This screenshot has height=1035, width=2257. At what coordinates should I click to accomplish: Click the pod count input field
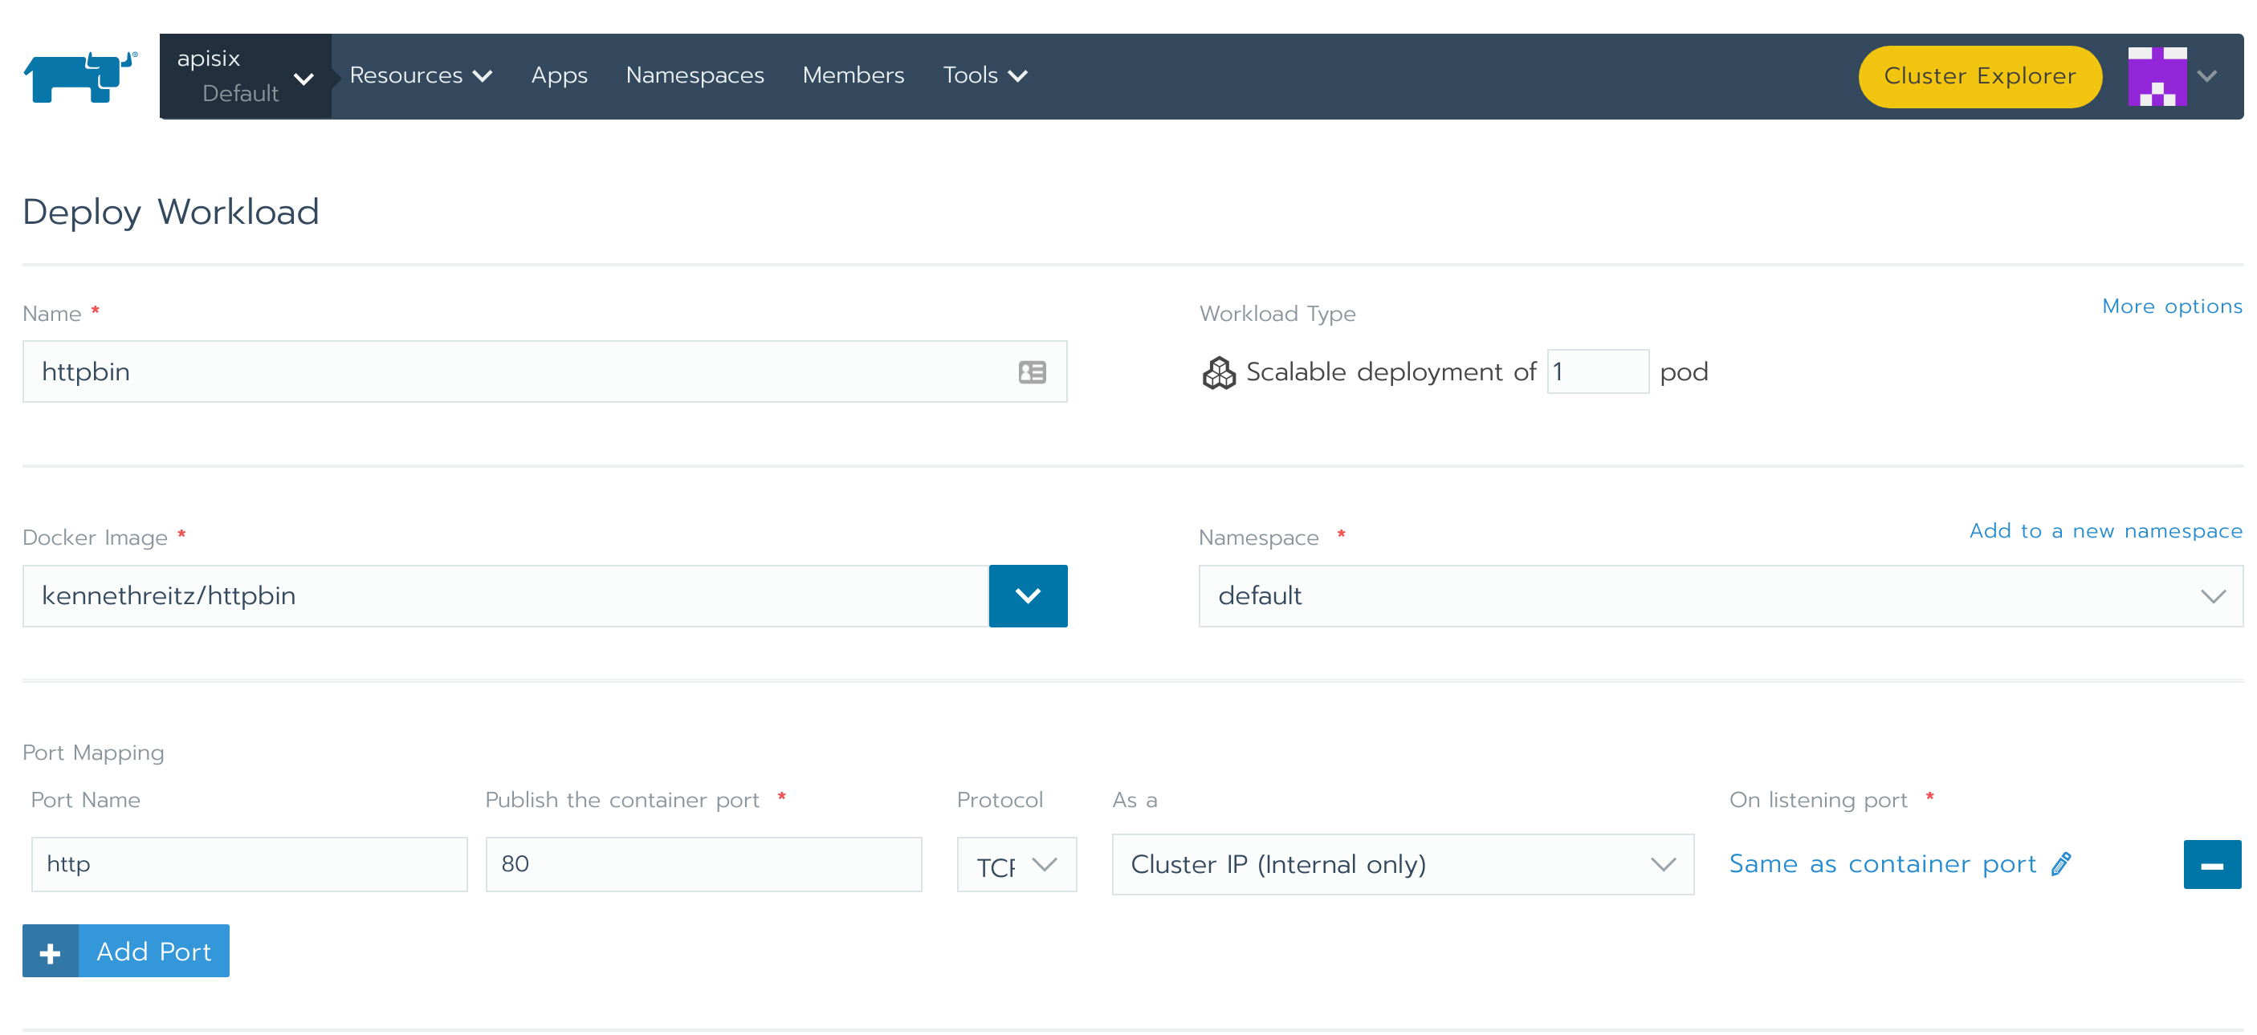[1597, 372]
